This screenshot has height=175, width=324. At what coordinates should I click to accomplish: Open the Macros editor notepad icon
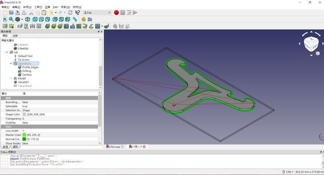129,13
